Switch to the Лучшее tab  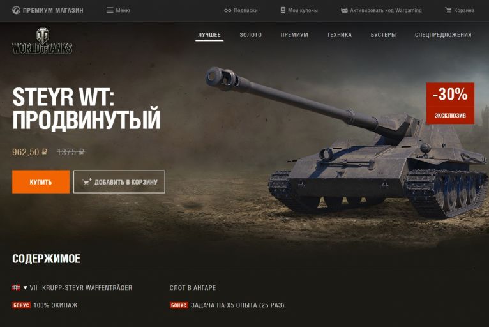pos(209,35)
